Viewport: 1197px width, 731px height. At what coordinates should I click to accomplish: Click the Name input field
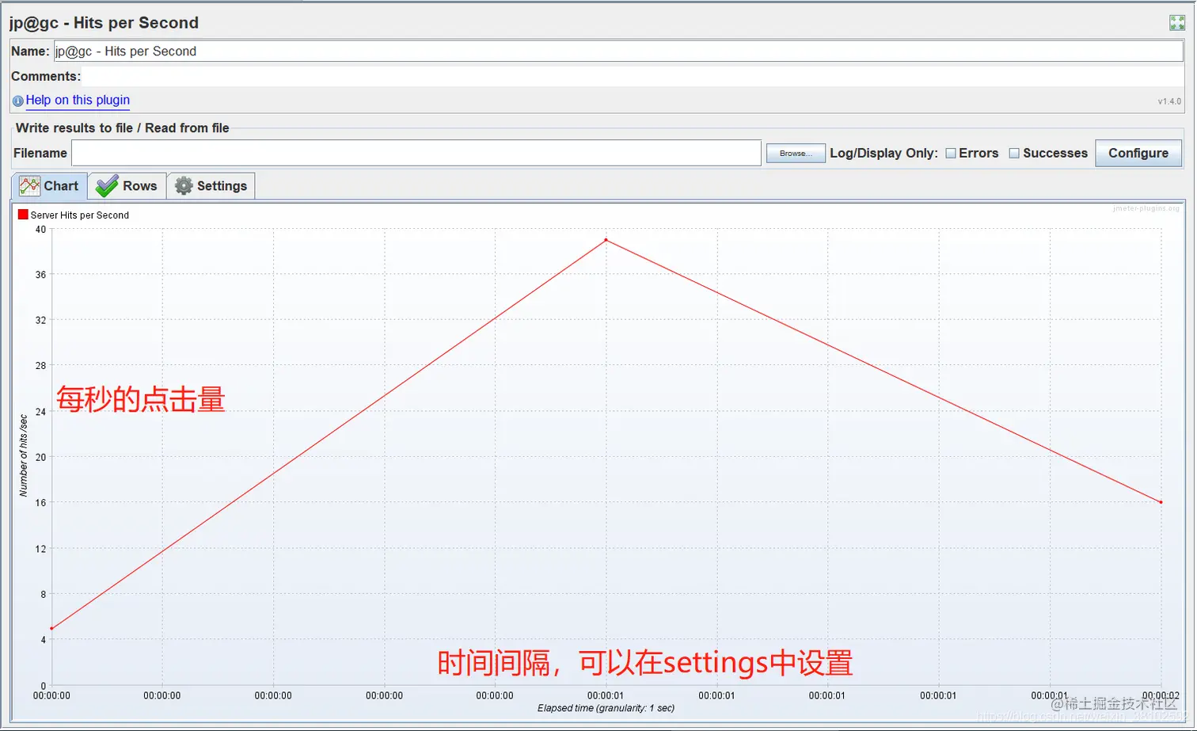click(x=618, y=51)
